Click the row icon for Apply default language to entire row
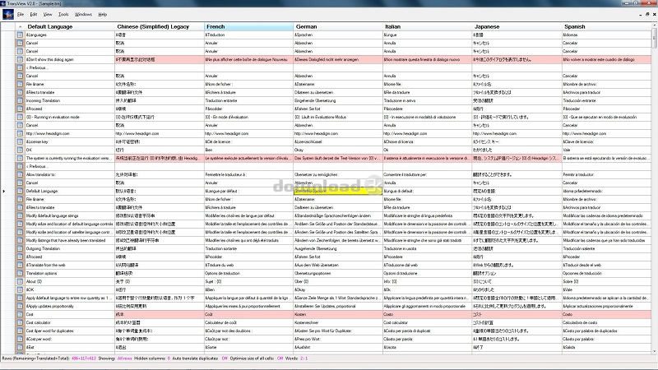 [x=20, y=298]
